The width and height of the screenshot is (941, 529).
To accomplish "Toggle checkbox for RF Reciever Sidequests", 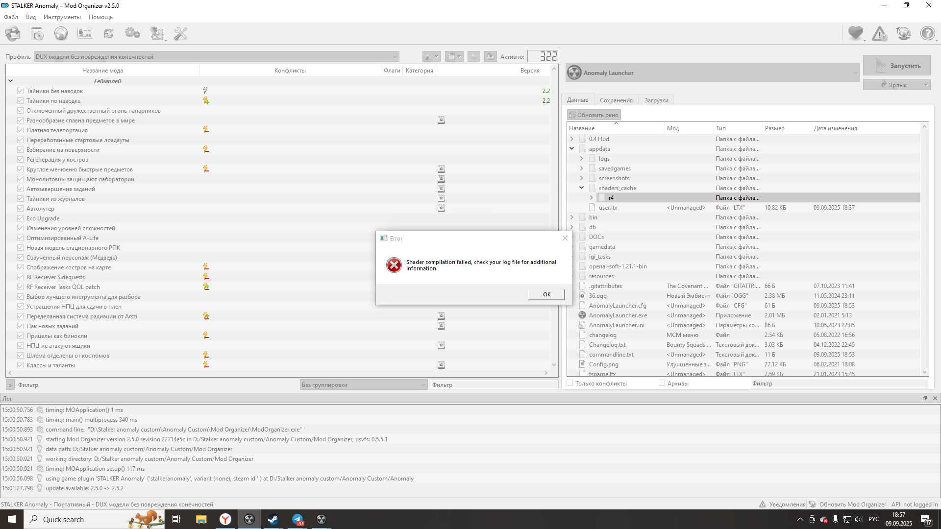I will point(20,277).
